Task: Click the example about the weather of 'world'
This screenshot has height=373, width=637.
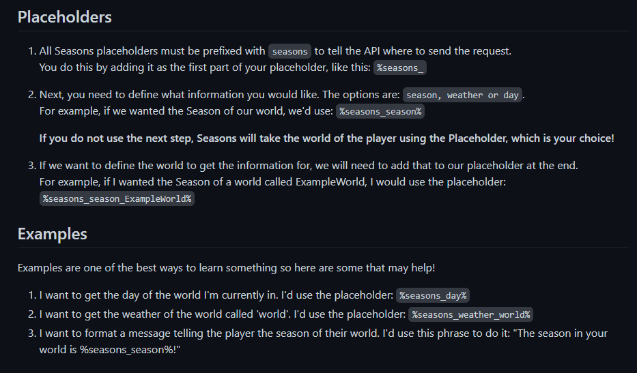Action: click(x=223, y=314)
